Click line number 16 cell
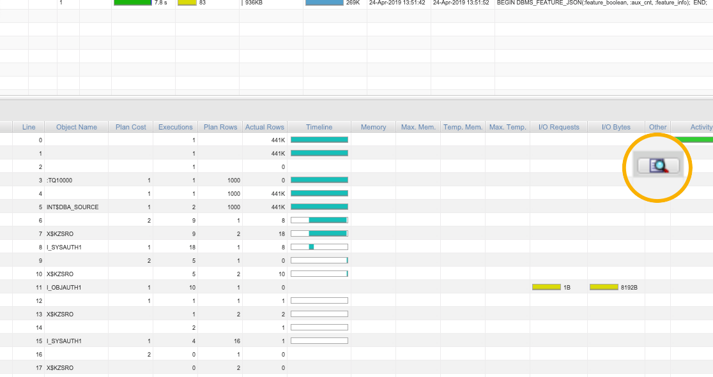The height and width of the screenshot is (377, 713). (x=38, y=355)
